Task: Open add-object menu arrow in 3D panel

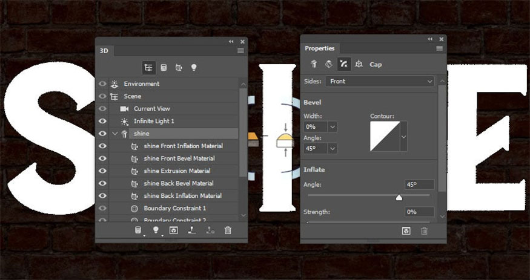Action: tap(144, 235)
